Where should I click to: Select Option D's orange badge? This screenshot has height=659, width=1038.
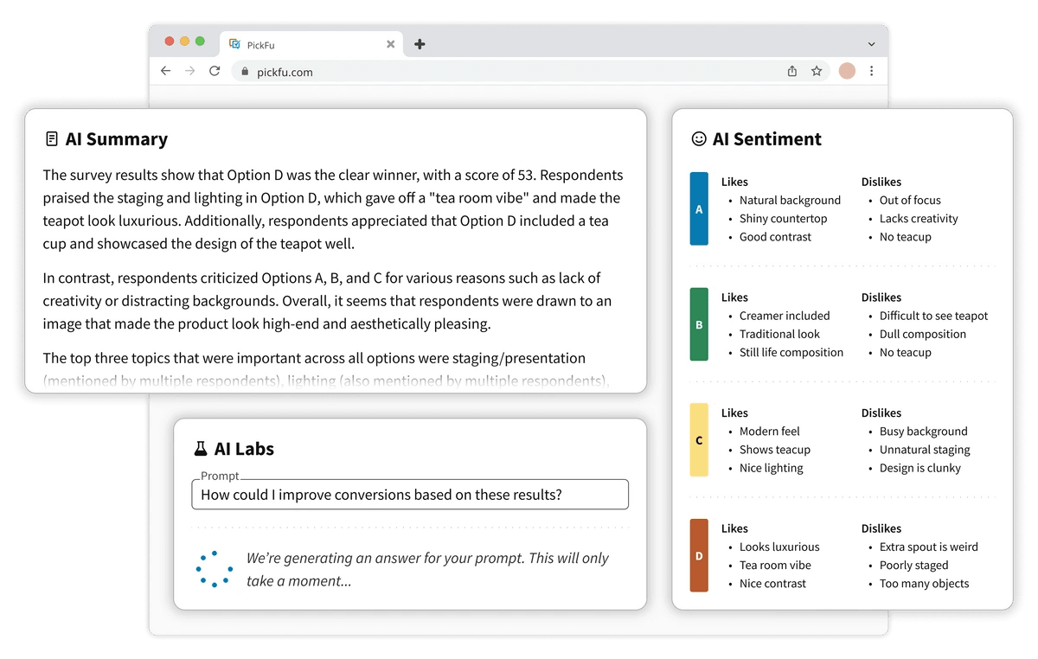click(x=699, y=556)
